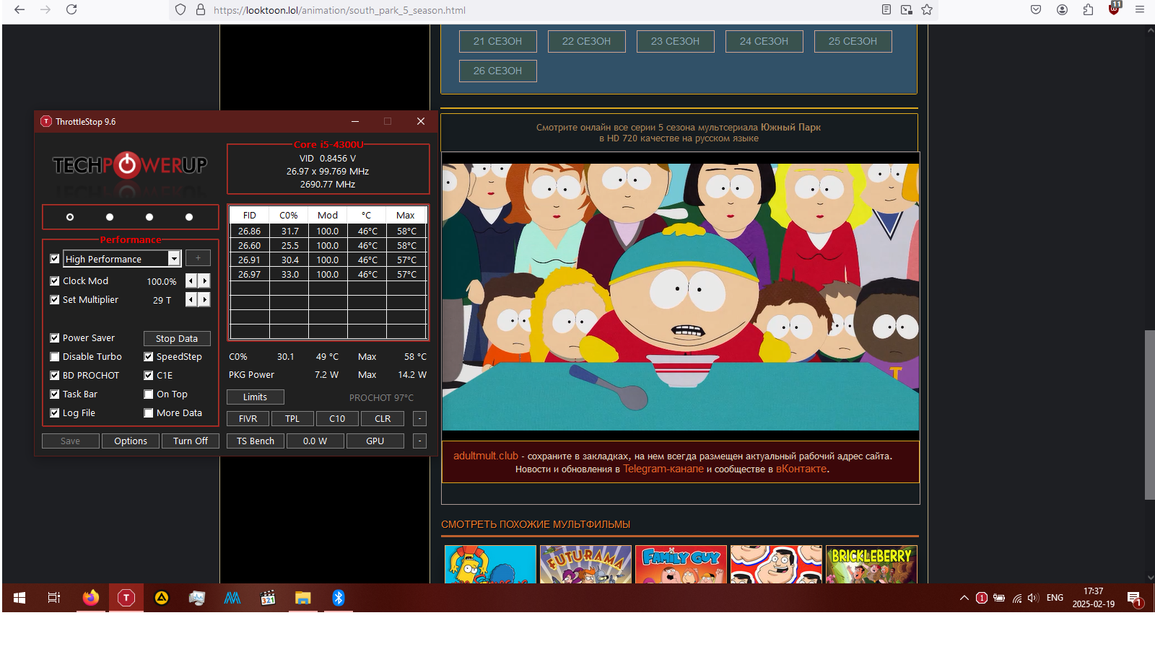The width and height of the screenshot is (1155, 649).
Task: Select the second ThrottleStop profile radio button
Action: (110, 217)
